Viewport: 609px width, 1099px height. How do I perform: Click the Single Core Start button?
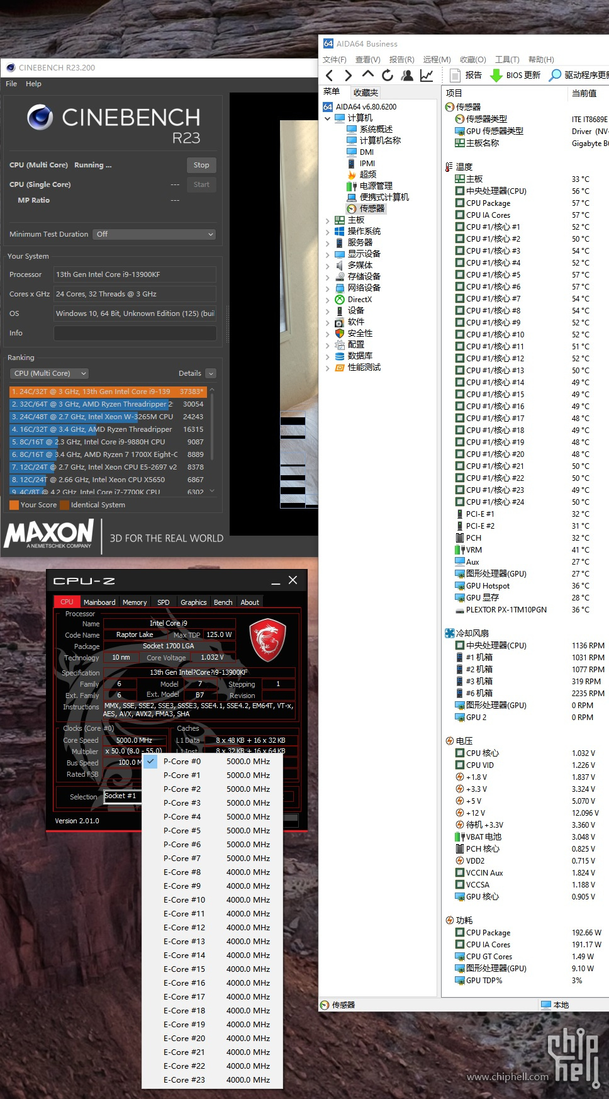pyautogui.click(x=201, y=184)
